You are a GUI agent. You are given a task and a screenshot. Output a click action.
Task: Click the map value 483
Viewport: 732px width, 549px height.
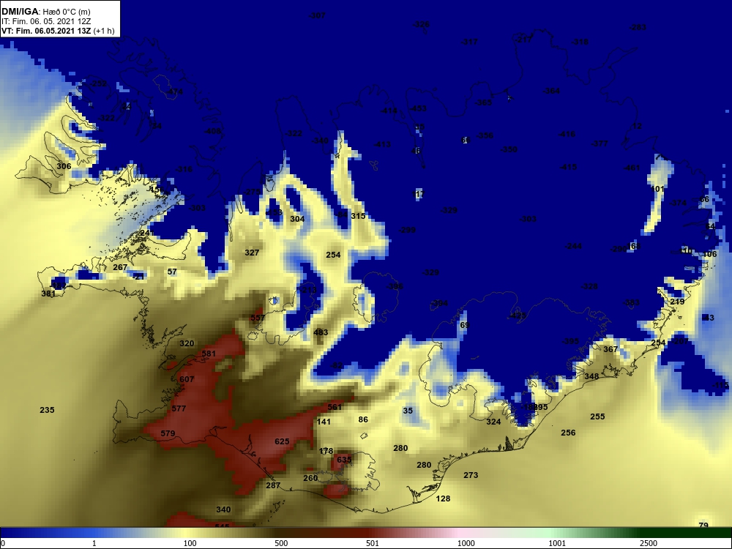[321, 332]
